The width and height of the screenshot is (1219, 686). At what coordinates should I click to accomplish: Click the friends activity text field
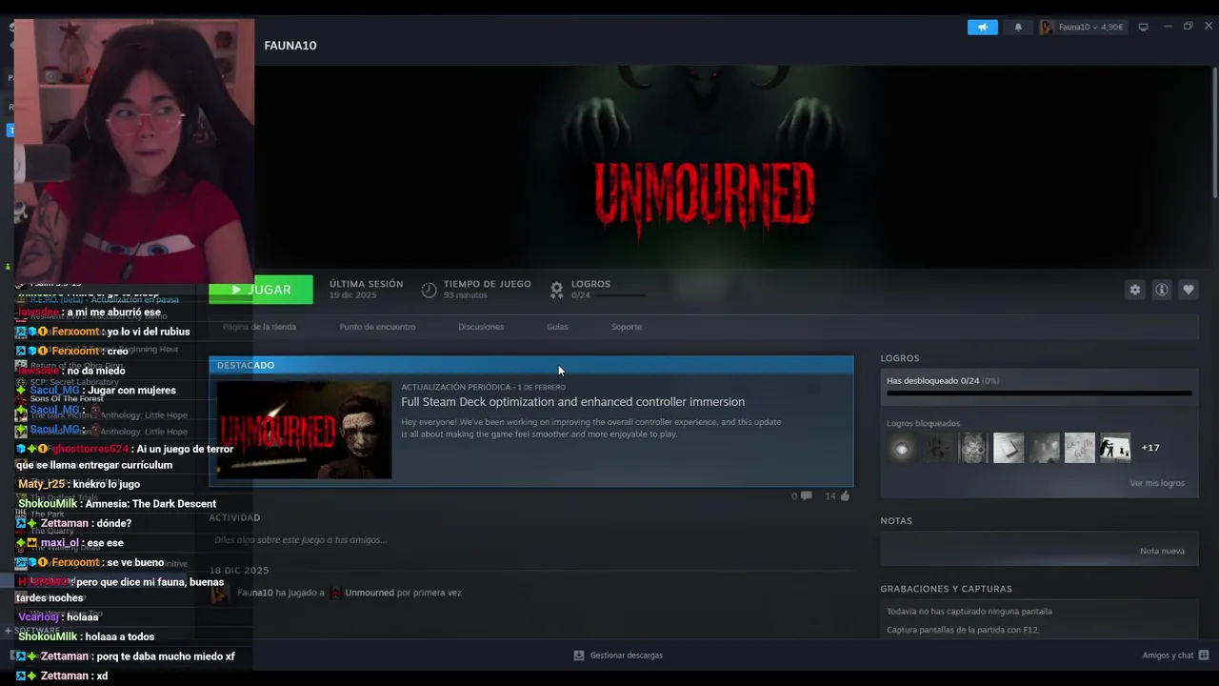coord(530,540)
